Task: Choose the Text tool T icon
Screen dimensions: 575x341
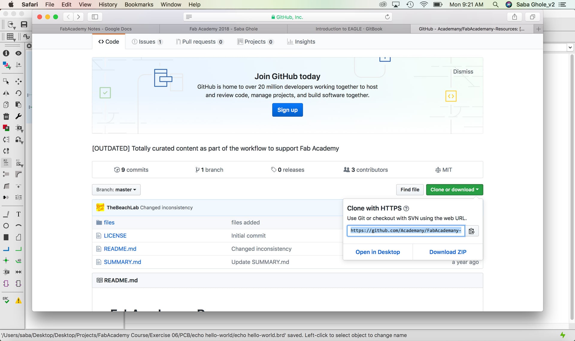Action: 18,214
